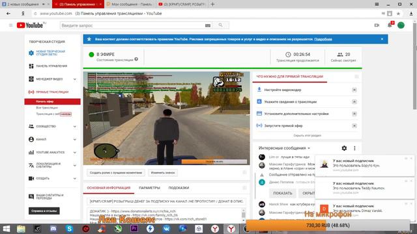Click the 'Создать ролик с лучшими моментами' button

point(116,173)
